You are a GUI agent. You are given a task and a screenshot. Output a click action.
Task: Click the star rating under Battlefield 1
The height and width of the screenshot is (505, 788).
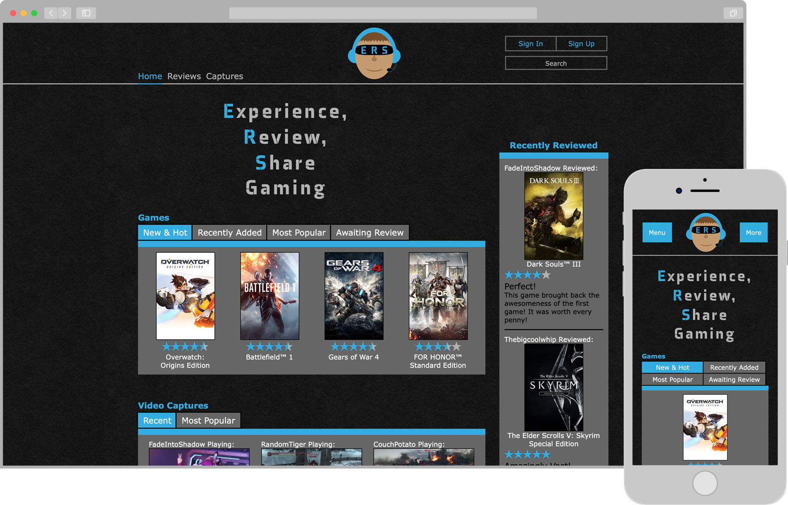point(269,346)
